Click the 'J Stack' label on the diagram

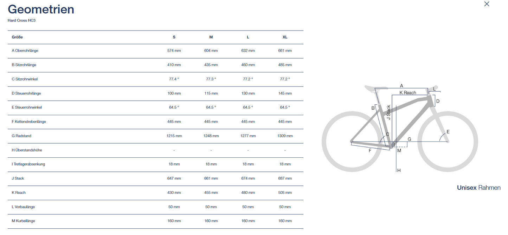[388, 112]
